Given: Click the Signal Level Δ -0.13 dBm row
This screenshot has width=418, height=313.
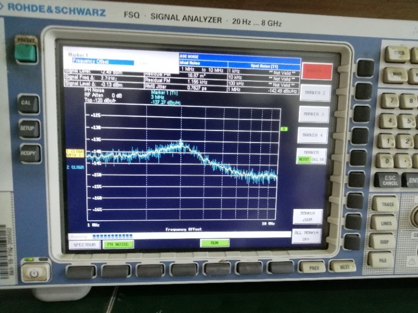Looking at the screenshot, I should pyautogui.click(x=104, y=84).
